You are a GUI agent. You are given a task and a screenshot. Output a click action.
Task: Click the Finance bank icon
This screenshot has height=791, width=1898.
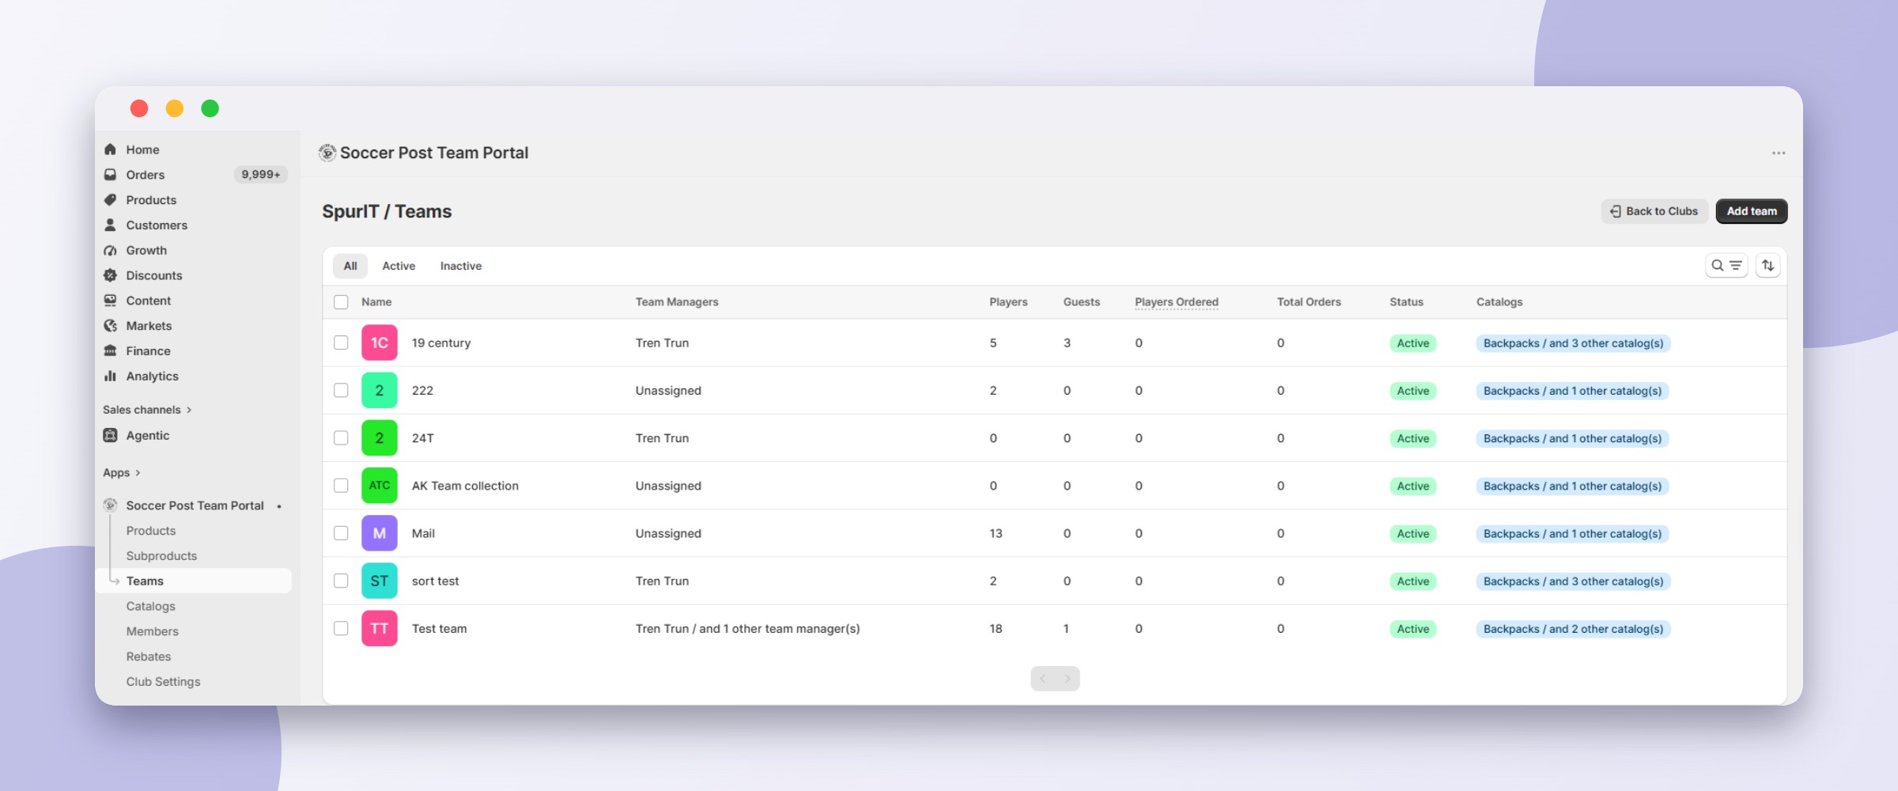(110, 351)
